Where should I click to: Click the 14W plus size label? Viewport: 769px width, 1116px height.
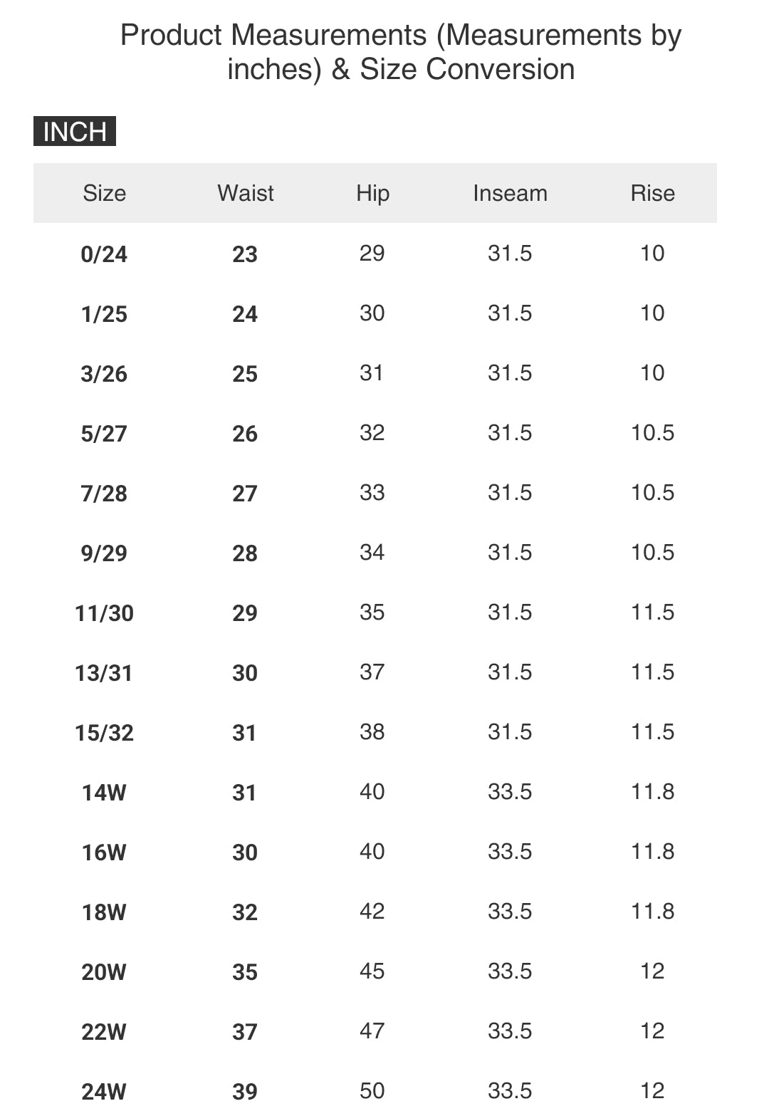104,793
